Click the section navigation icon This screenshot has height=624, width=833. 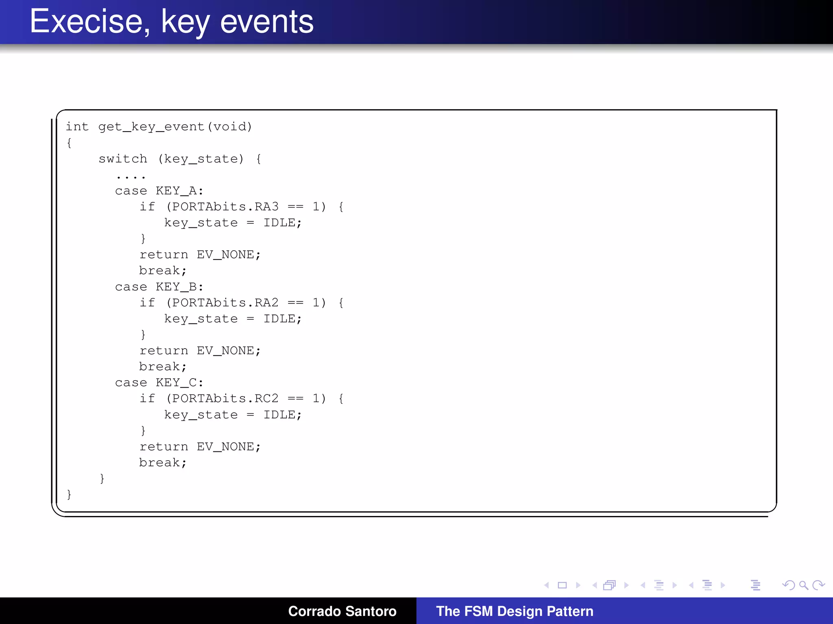pyautogui.click(x=707, y=585)
